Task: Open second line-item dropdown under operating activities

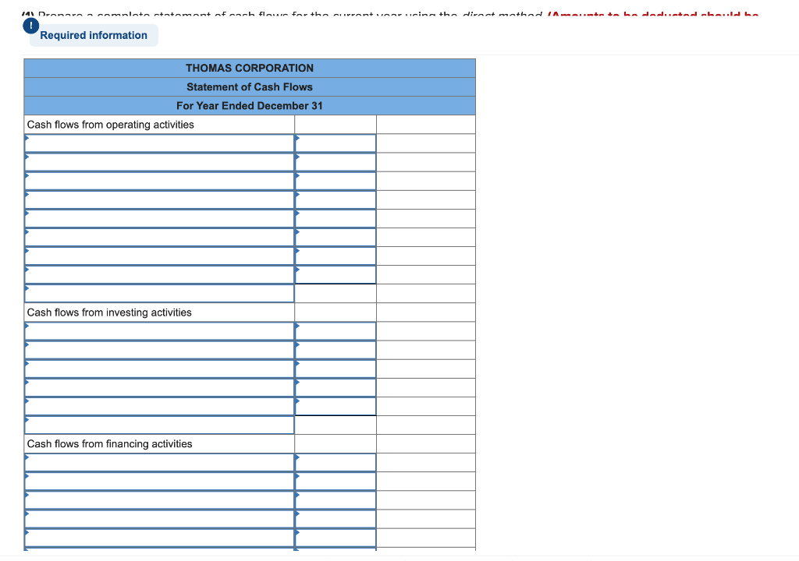Action: pos(159,162)
